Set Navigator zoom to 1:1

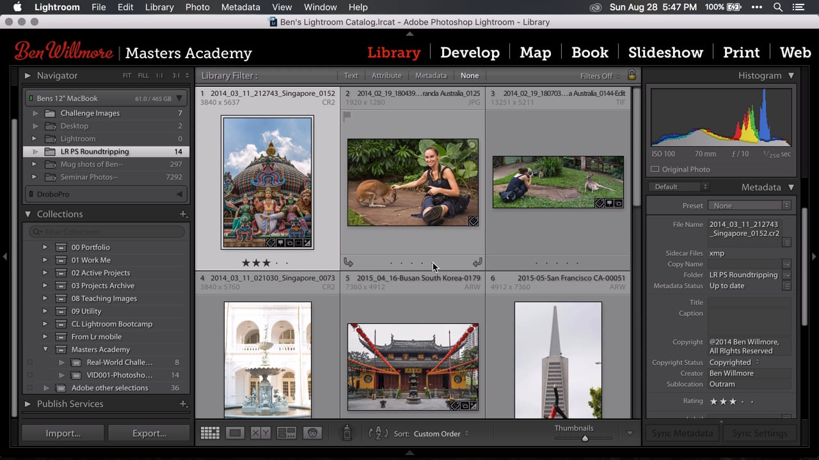pyautogui.click(x=159, y=75)
